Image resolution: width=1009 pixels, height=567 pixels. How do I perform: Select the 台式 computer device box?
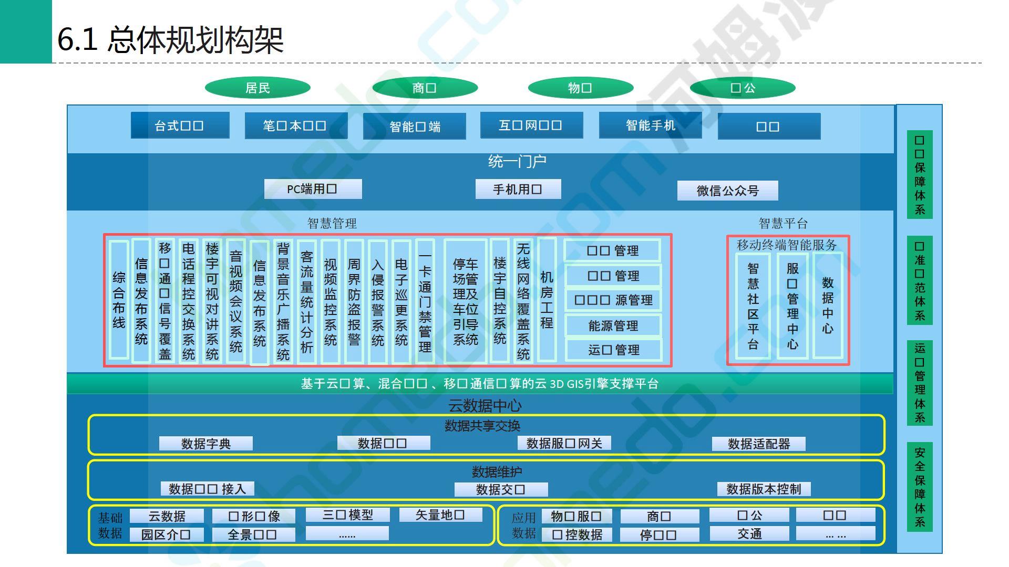180,125
